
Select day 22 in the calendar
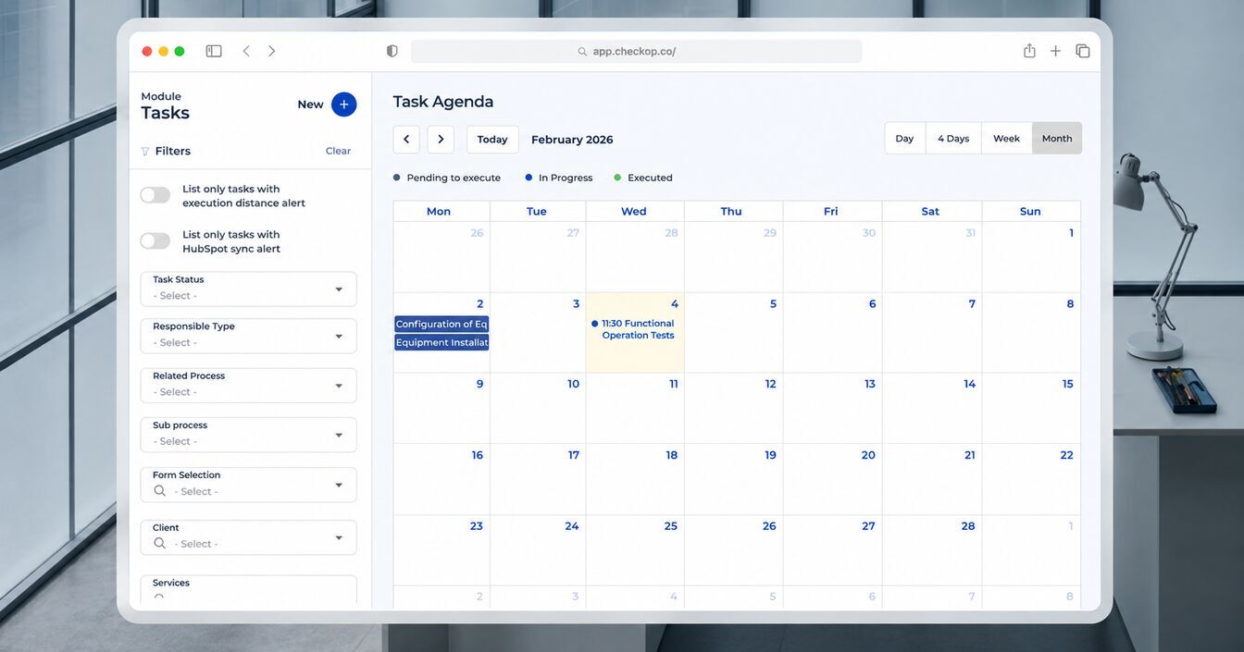pyautogui.click(x=1067, y=455)
